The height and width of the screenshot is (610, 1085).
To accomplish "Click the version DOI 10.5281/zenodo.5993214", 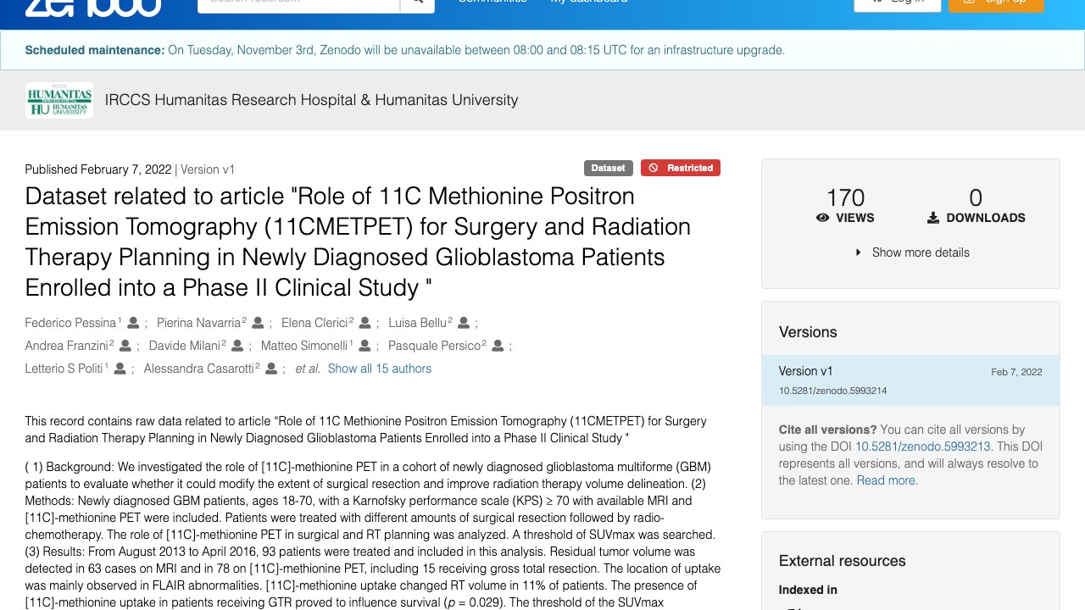I will (833, 391).
